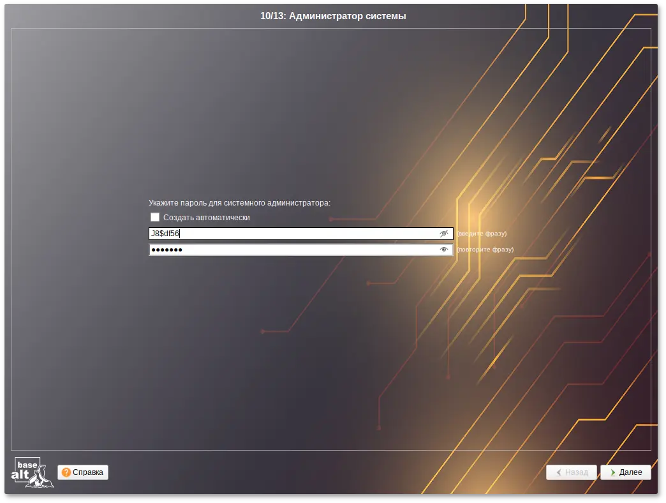Click the dots in the repeat-password field
This screenshot has height=503, width=666.
(166, 250)
